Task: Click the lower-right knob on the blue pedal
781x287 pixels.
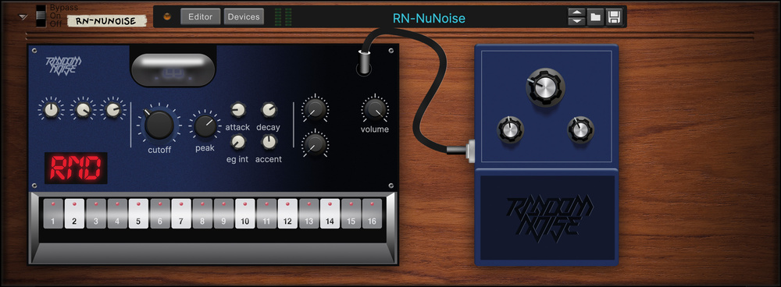Action: coord(581,129)
